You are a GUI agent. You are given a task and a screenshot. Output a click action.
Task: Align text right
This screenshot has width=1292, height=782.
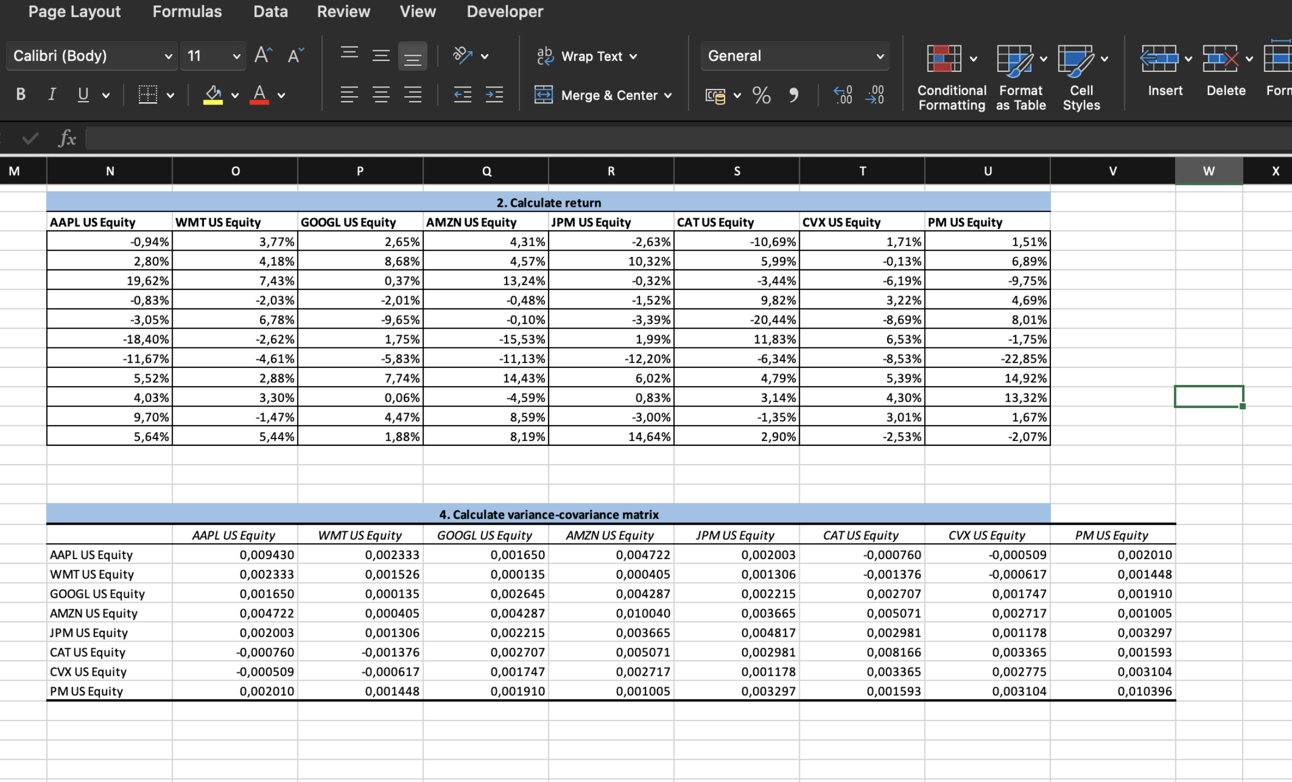click(x=413, y=95)
